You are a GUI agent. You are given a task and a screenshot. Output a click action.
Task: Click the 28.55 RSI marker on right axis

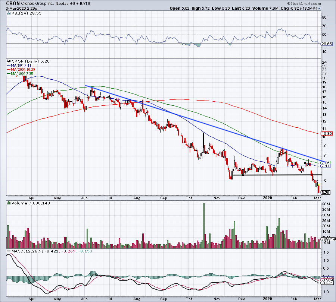tap(326, 44)
